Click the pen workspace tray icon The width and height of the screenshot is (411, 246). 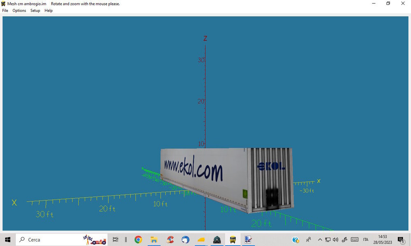pos(344,239)
